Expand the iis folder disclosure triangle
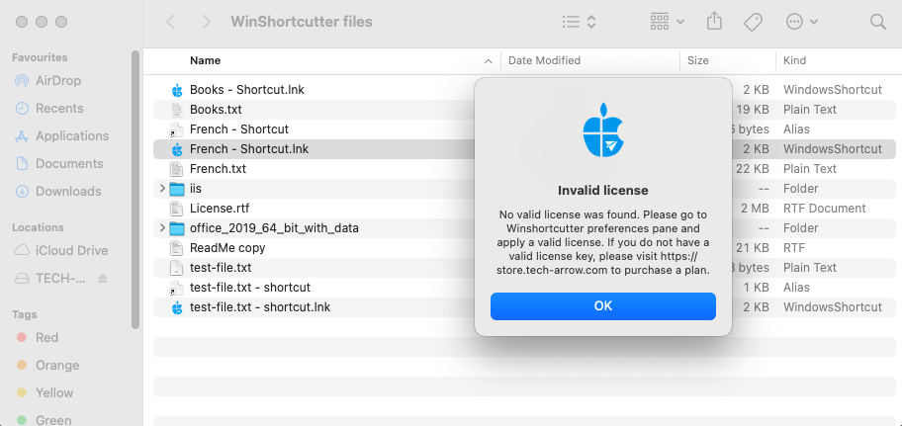This screenshot has width=902, height=426. point(162,189)
